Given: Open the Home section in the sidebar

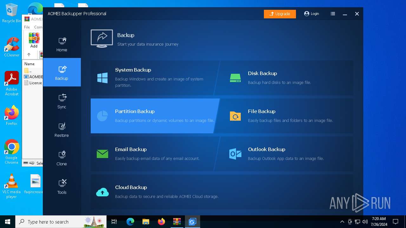Looking at the screenshot, I should pyautogui.click(x=62, y=44).
